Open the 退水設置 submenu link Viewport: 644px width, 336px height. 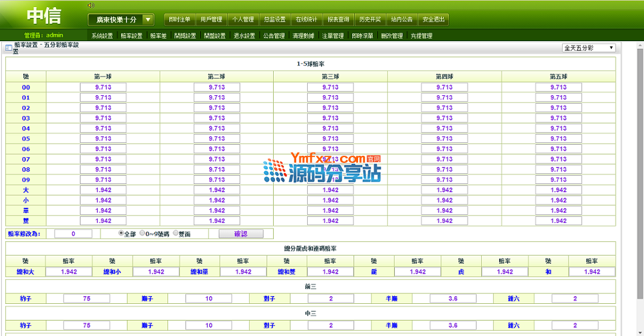(244, 36)
